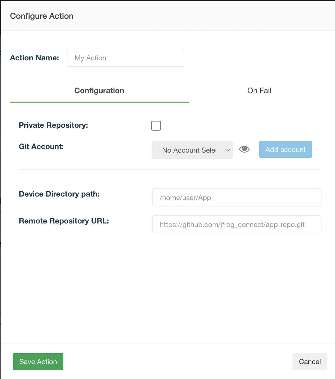Enable the Private Repository checkbox
This screenshot has height=379, width=335.
click(x=156, y=126)
